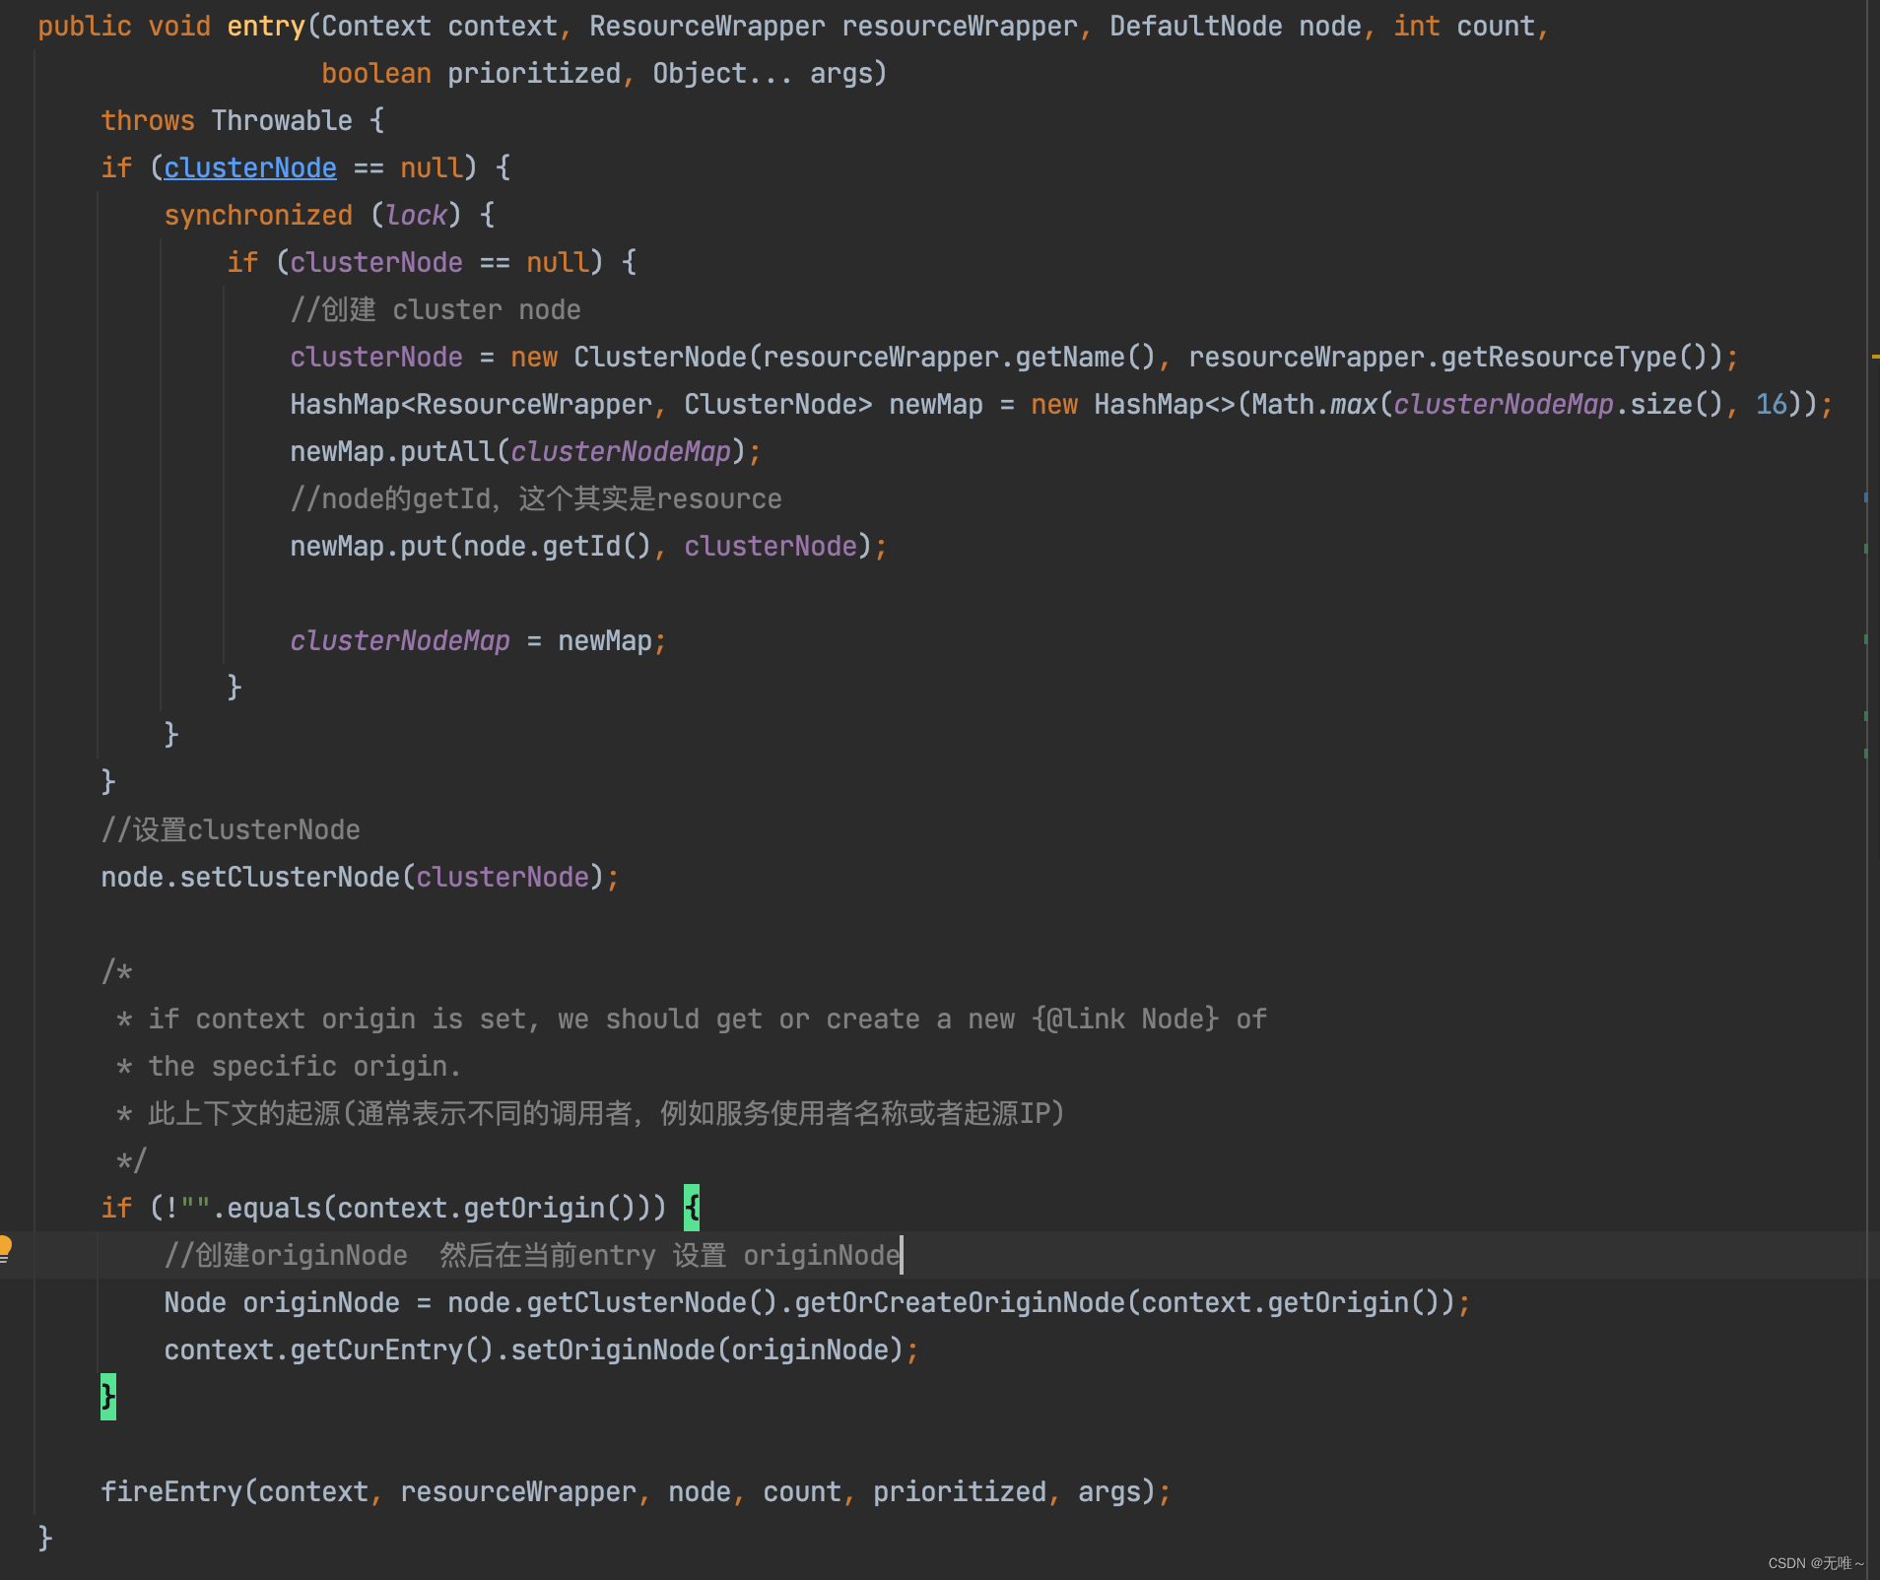Click the Math.max call
1880x1580 pixels.
pos(1314,404)
